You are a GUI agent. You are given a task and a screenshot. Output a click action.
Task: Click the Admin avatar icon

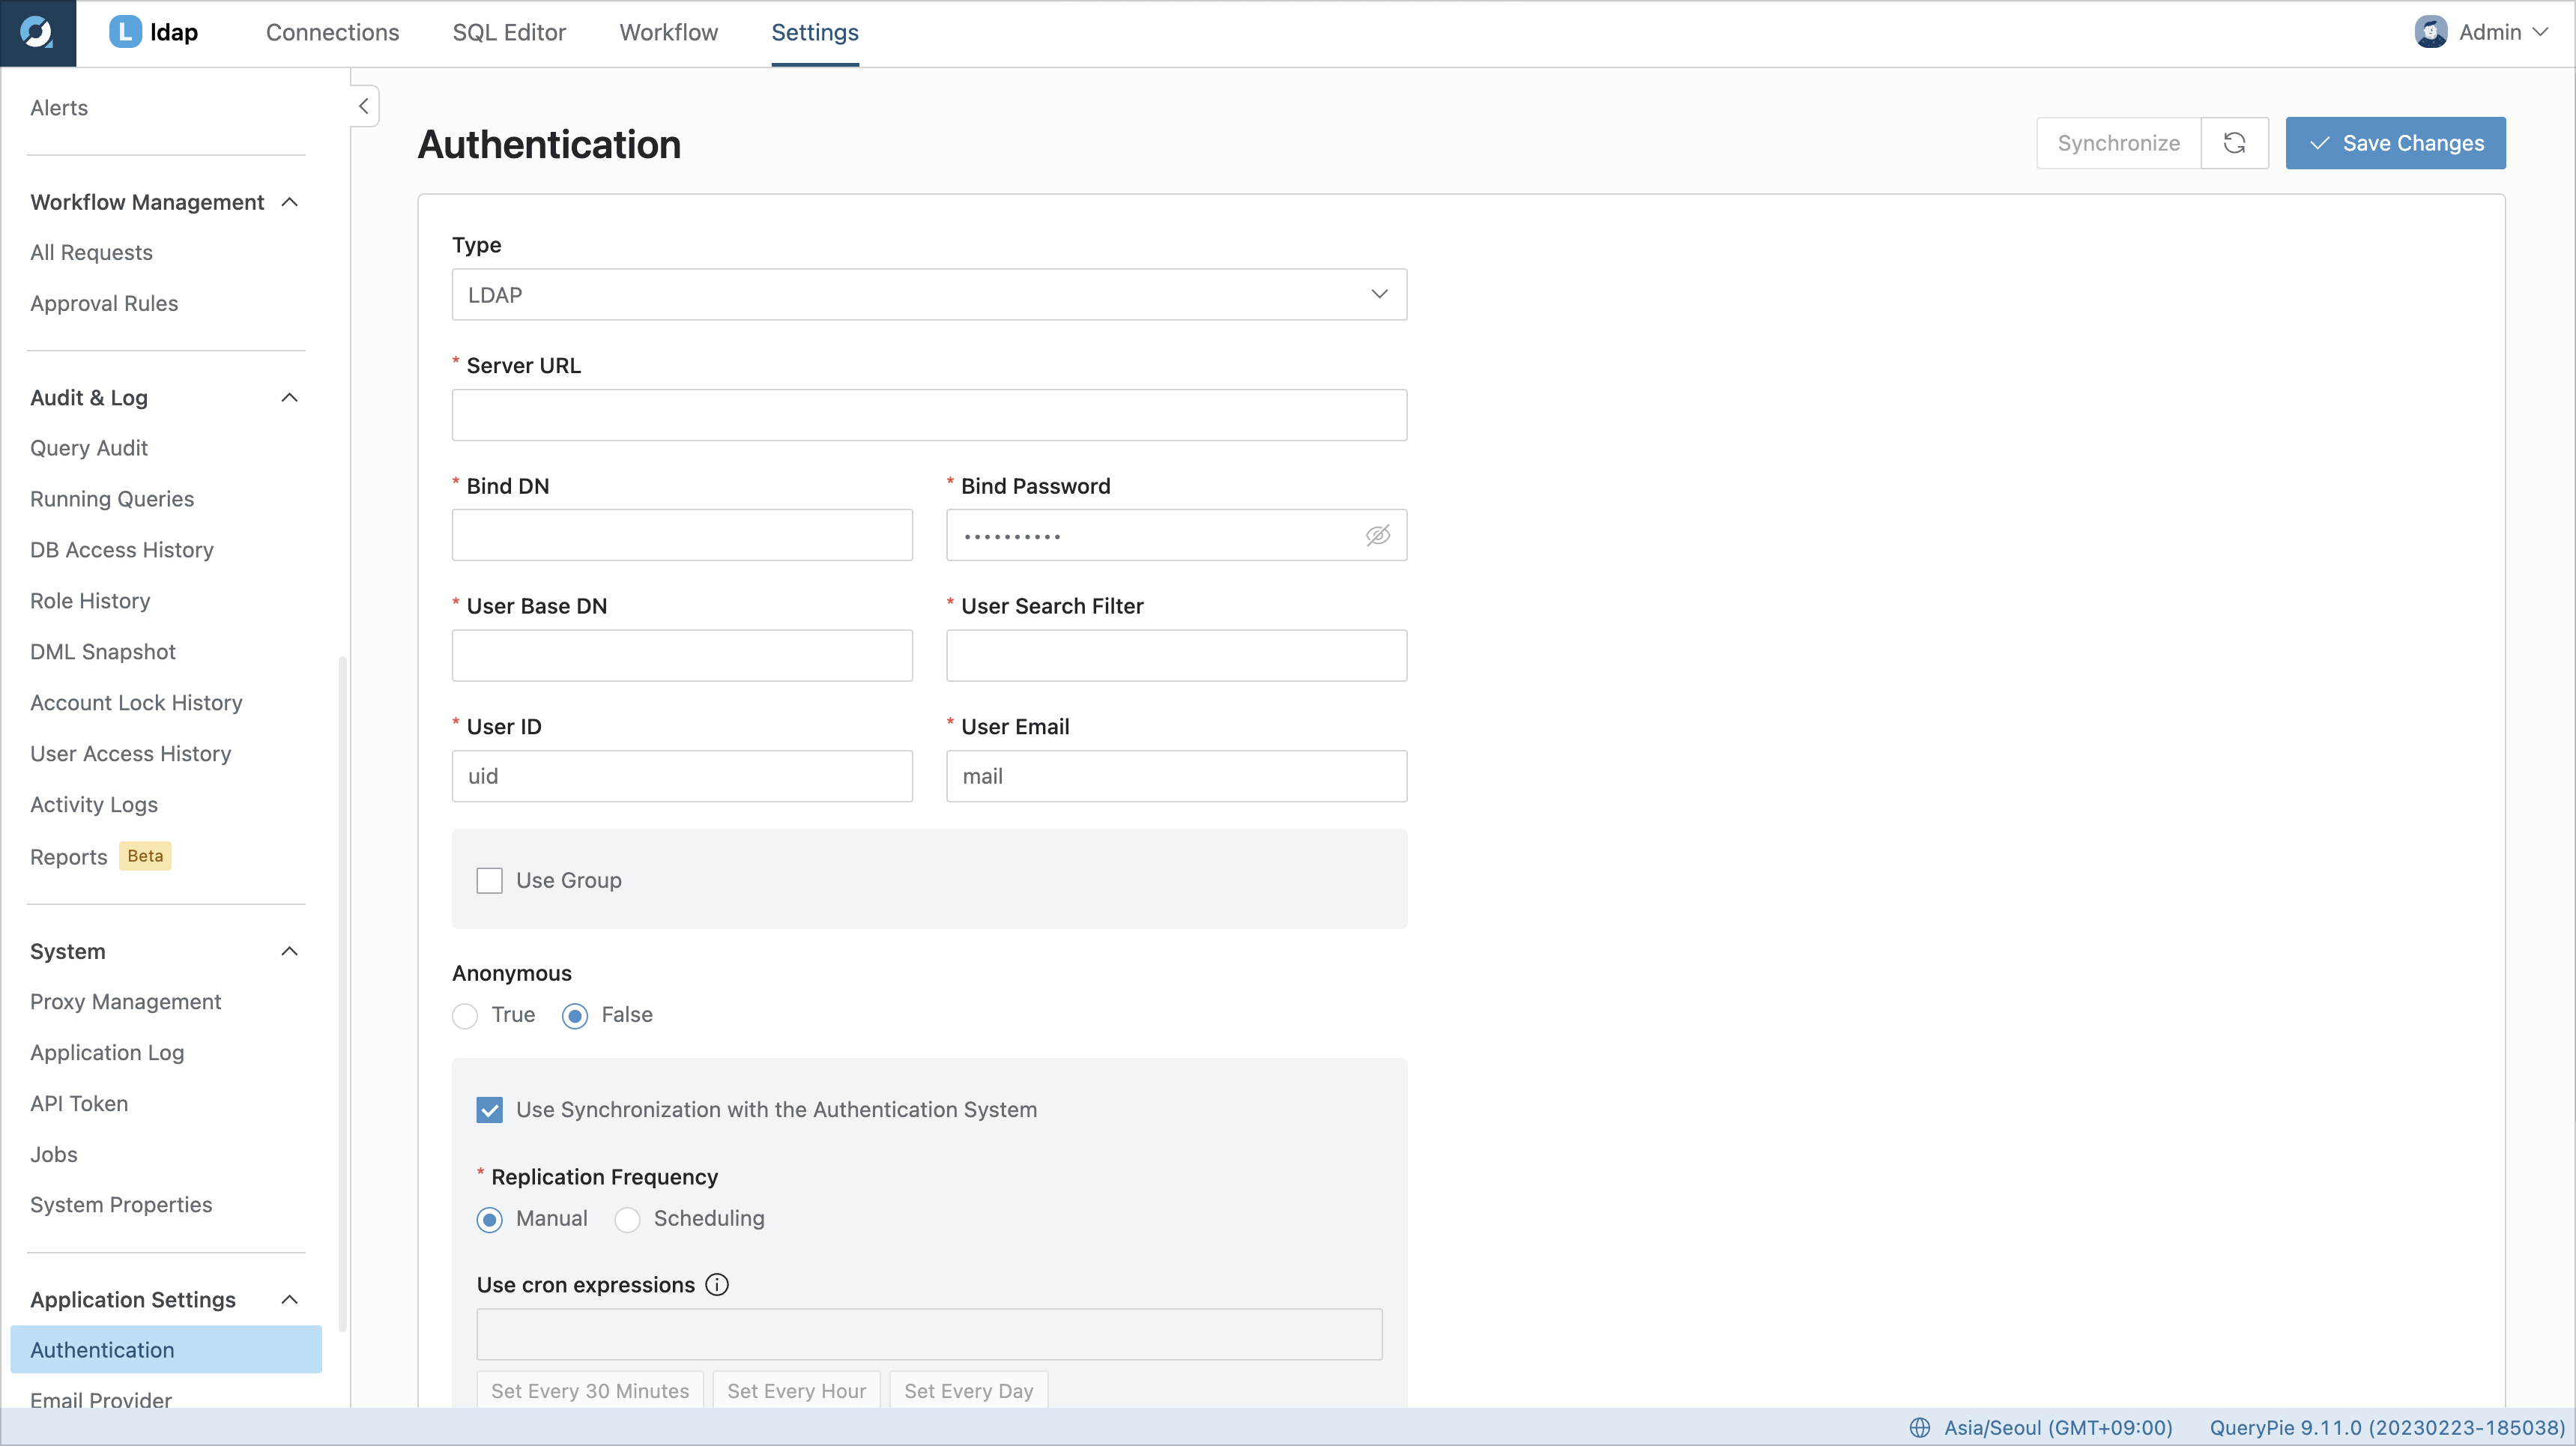click(2431, 32)
